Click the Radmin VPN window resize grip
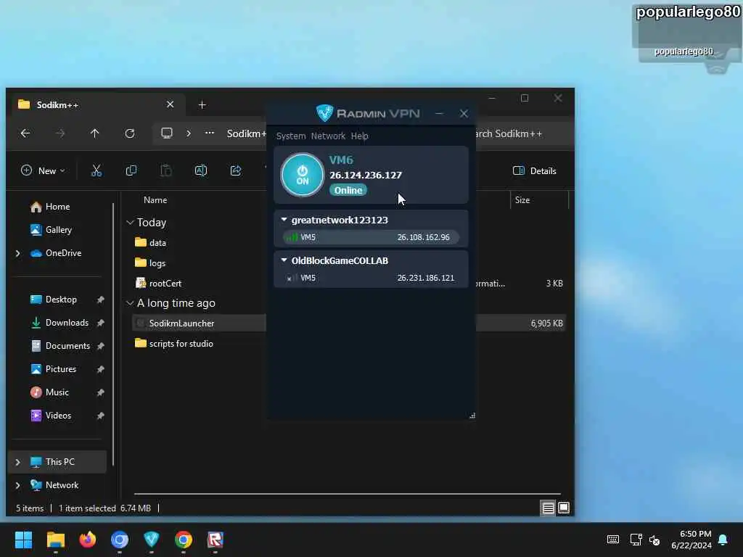Viewport: 743px width, 557px height. [x=472, y=416]
